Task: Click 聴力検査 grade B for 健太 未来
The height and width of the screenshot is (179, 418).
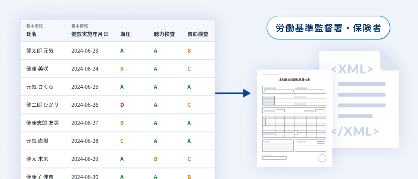Action: coord(156,159)
